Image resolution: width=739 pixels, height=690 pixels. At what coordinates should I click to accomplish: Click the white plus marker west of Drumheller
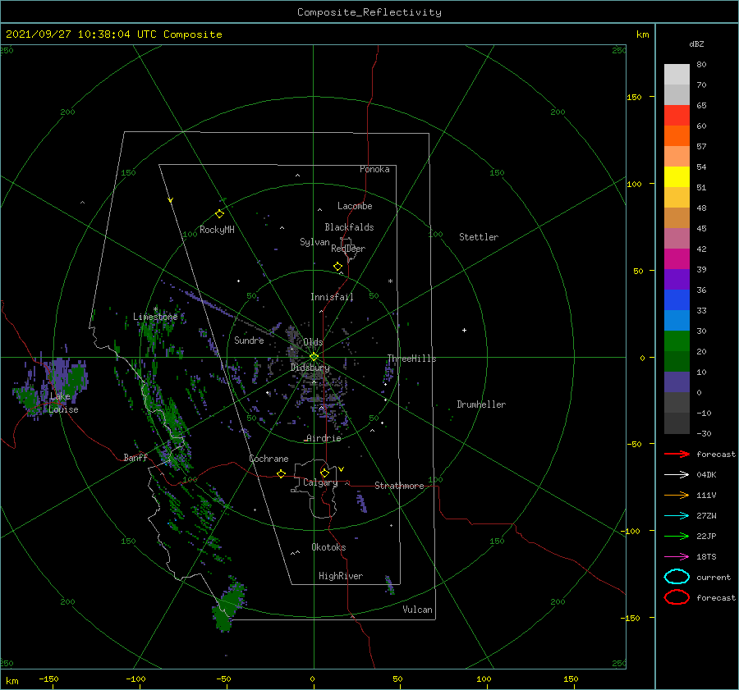(464, 330)
